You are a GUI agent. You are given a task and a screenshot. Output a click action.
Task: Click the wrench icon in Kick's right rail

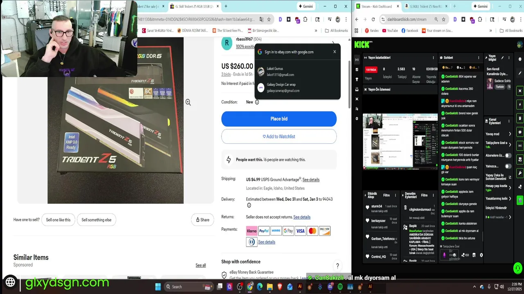pos(520,173)
